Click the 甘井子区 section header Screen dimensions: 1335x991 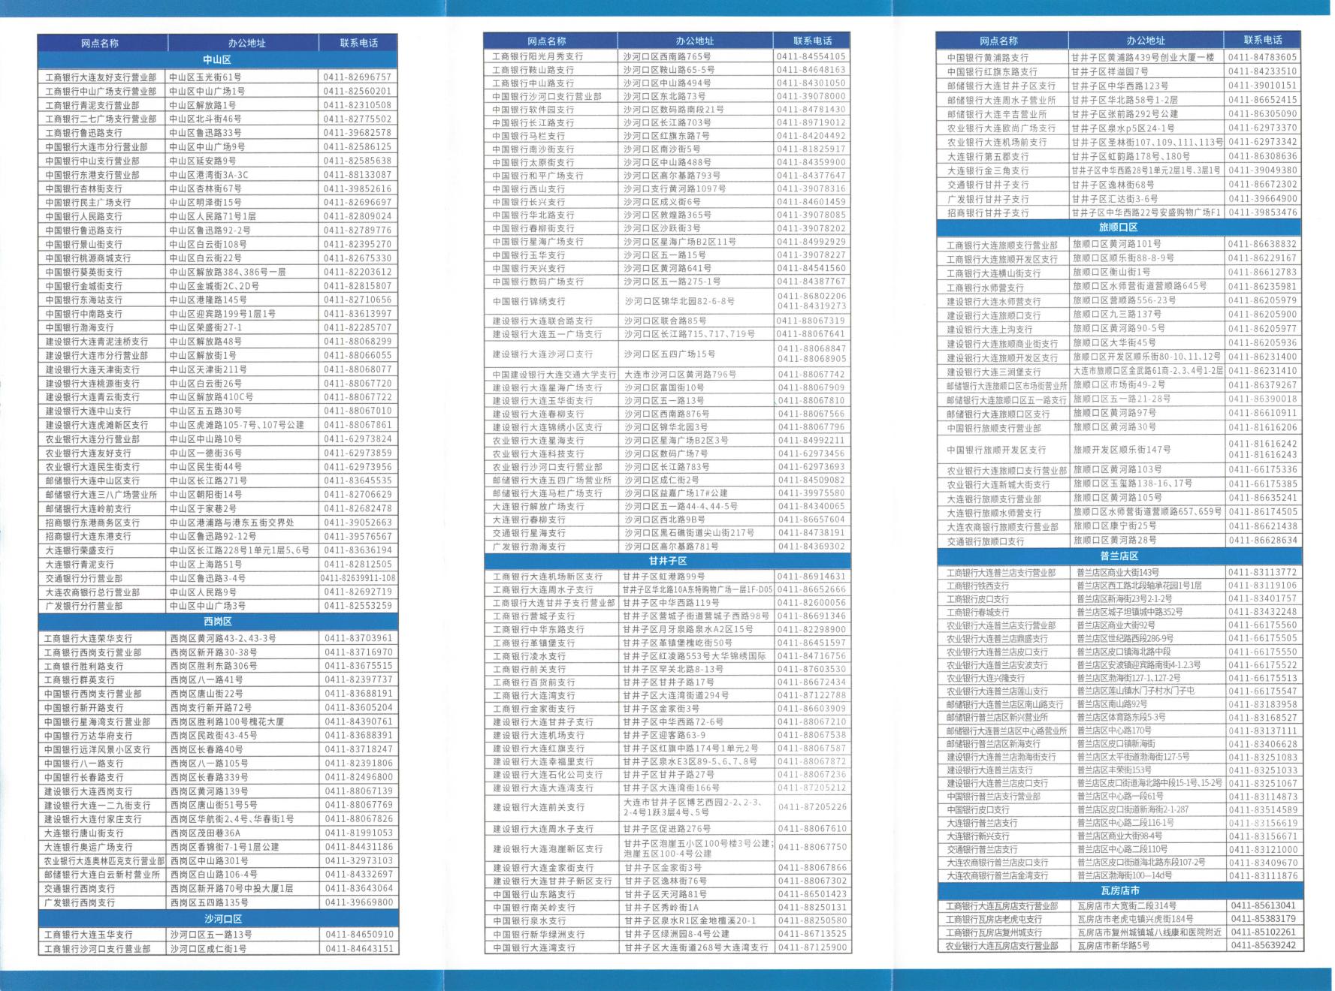click(668, 561)
